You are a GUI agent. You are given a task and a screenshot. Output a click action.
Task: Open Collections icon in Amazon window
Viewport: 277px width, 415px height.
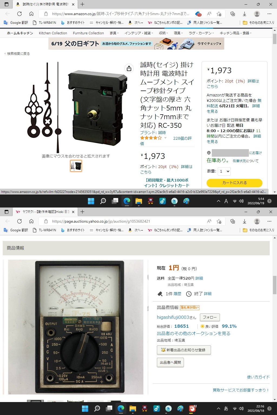pos(233,14)
